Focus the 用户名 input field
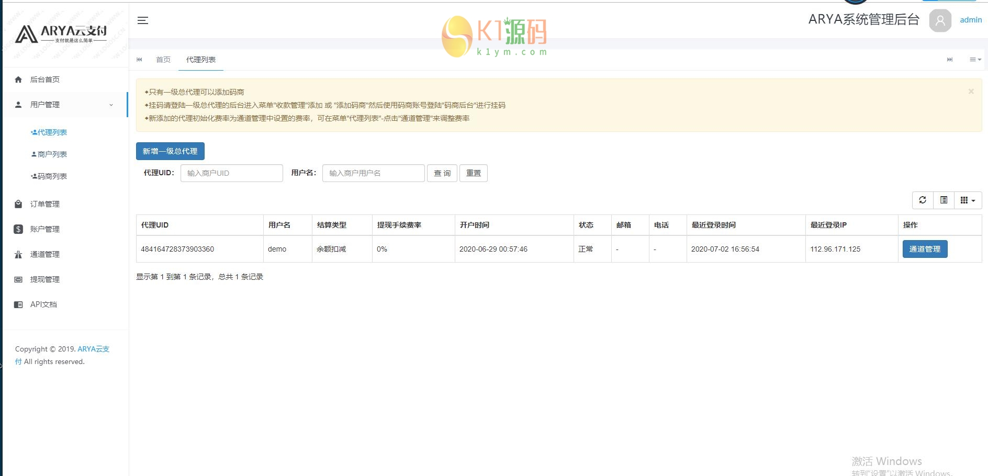Screen dimensions: 988x476 (x=374, y=173)
